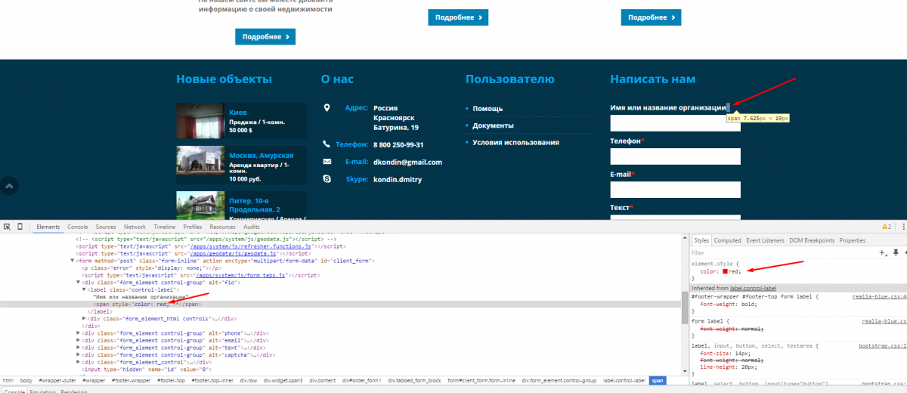Expand the div alt="phone" node
Screen dimensions: 907x393
tap(79, 333)
